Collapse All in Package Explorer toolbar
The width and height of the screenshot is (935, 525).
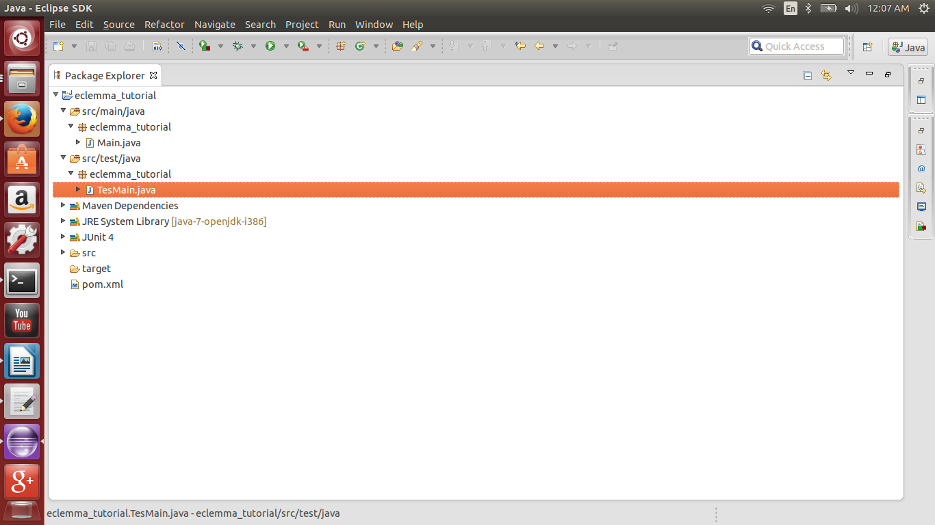point(808,75)
